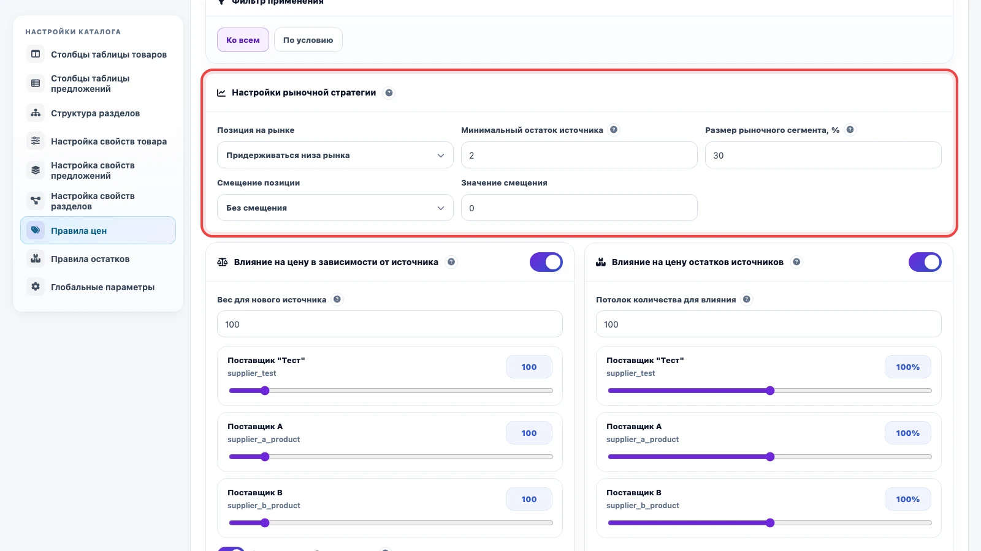Viewport: 981px width, 551px height.
Task: Click the Значение смещения input field
Action: tap(579, 208)
